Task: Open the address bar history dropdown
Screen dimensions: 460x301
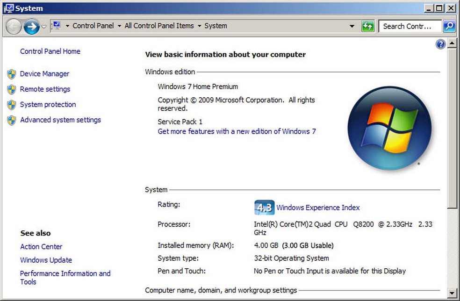Action: [x=352, y=26]
